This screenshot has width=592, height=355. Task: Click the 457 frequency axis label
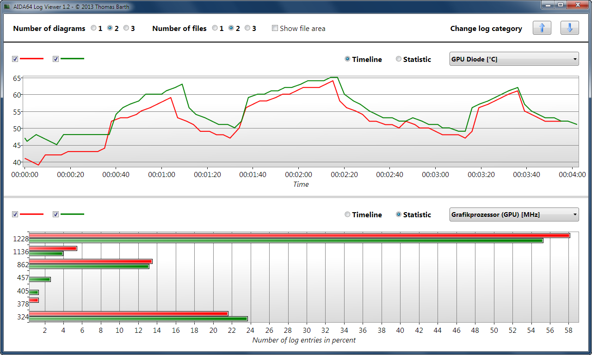pyautogui.click(x=23, y=278)
